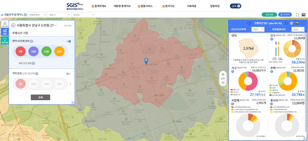Image resolution: width=308 pixels, height=141 pixels.
Task: Expand 주택 details with plus icon
Action: tap(272, 72)
